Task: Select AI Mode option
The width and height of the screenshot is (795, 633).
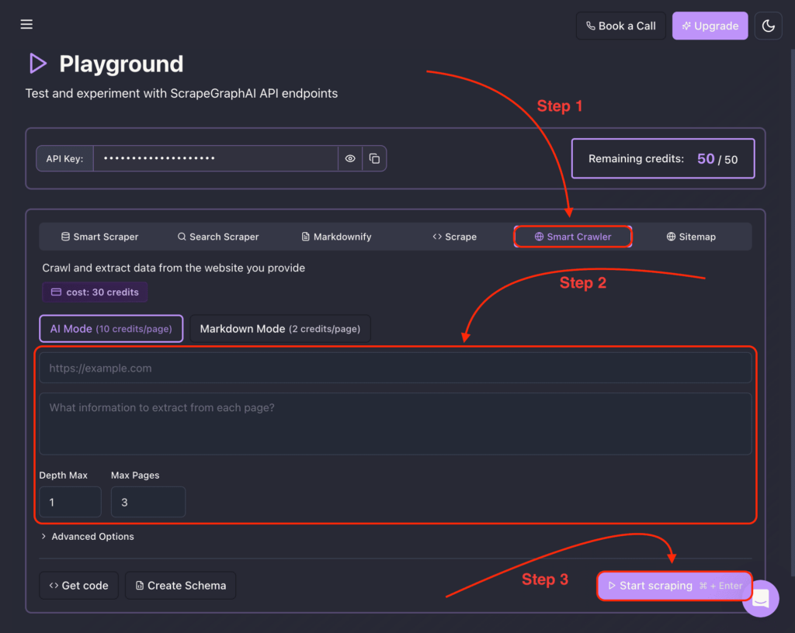Action: [x=111, y=329]
